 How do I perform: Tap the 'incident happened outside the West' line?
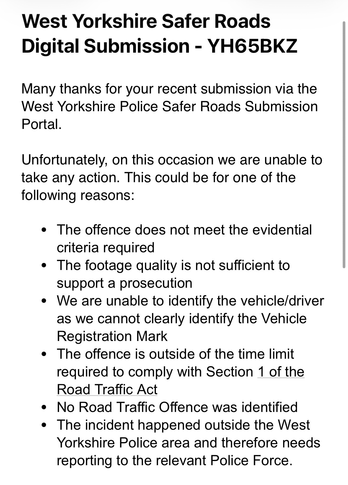(x=183, y=425)
